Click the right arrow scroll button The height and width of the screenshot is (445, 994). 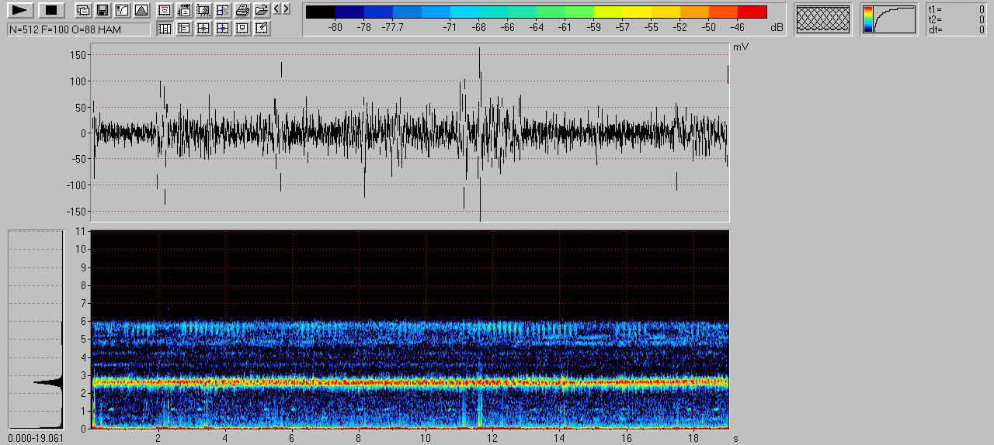286,9
